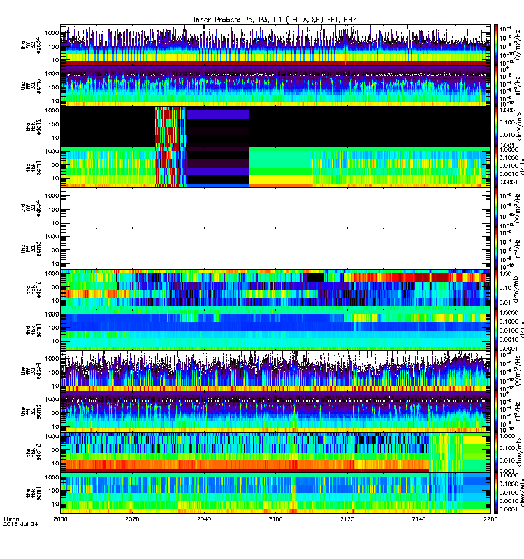Screen dimensions: 524x559
Task: Click the "tha fff 32 scm3" y-axis label
Action: (x=31, y=86)
